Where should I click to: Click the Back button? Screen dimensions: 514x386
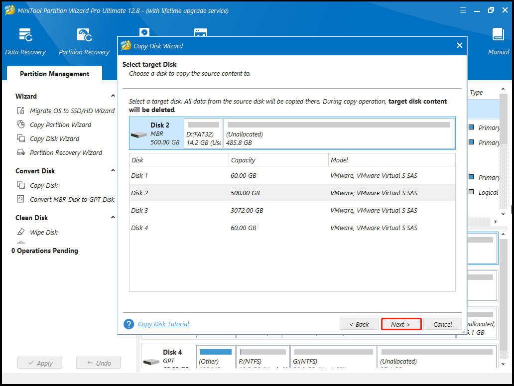pos(359,324)
